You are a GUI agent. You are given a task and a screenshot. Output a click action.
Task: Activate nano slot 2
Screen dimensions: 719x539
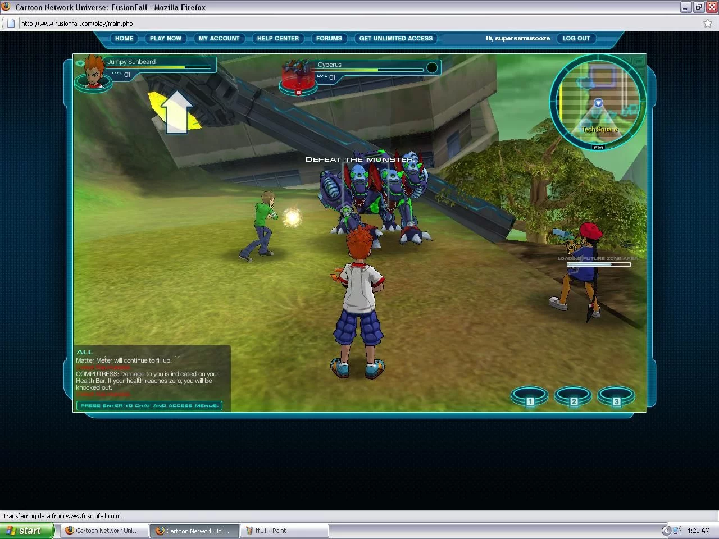[x=573, y=396]
